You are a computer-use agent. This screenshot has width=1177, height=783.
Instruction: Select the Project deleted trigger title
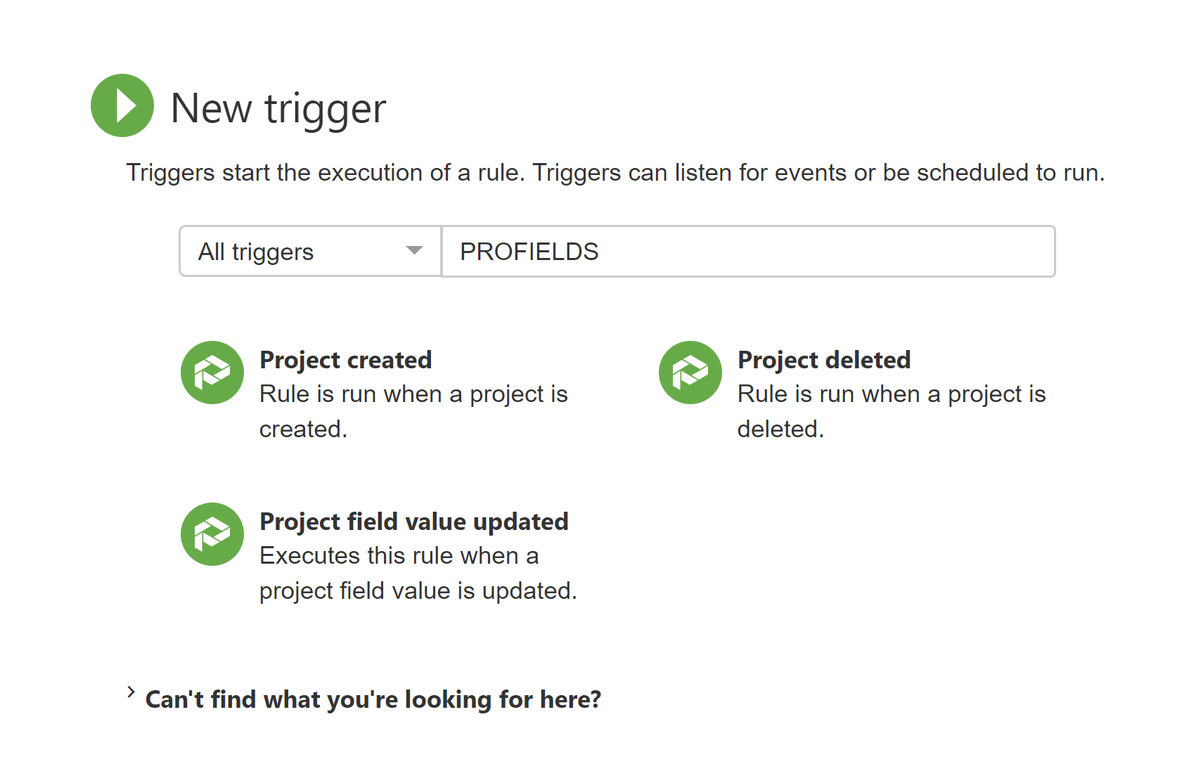click(x=824, y=360)
